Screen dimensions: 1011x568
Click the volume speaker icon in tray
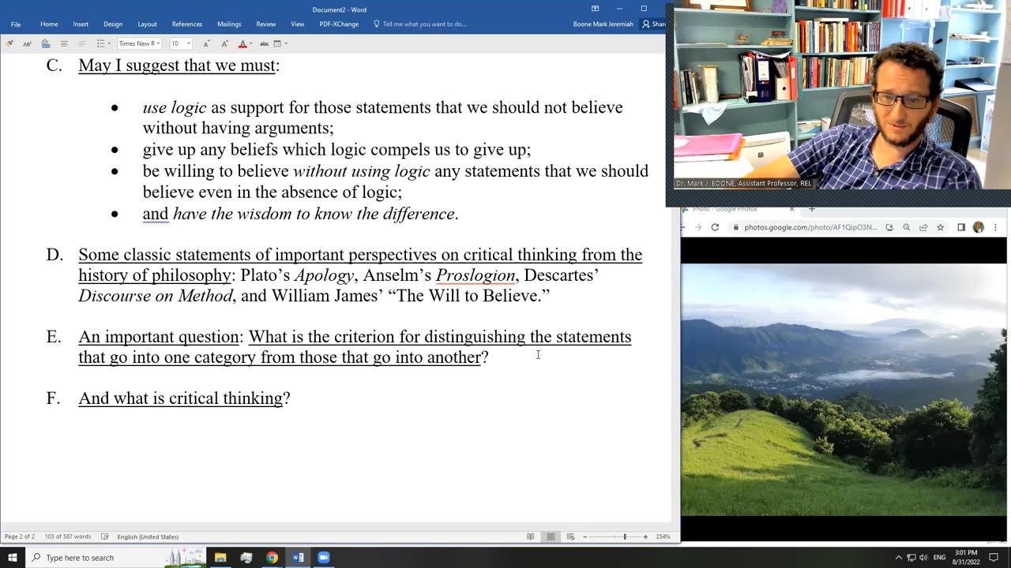923,558
